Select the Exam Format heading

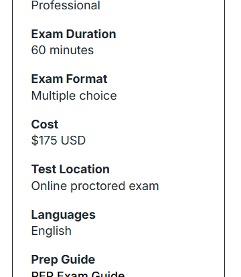point(69,79)
